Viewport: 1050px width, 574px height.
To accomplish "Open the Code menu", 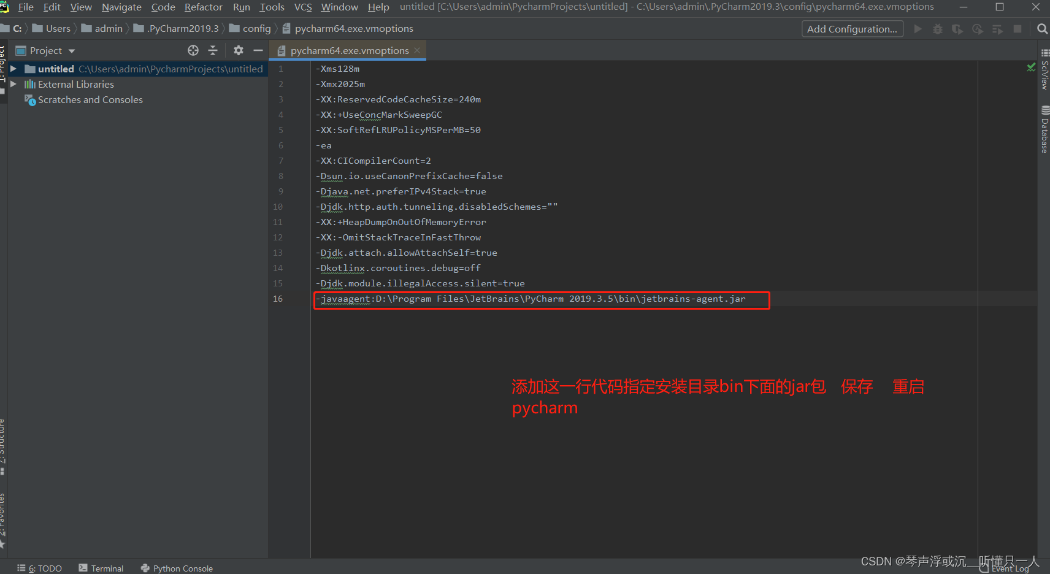I will [163, 7].
